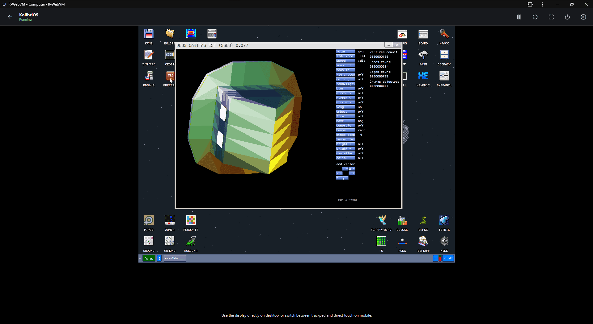Screen dimensions: 593x324
Task: Toggle the ray shadow option
Action: coord(345,75)
